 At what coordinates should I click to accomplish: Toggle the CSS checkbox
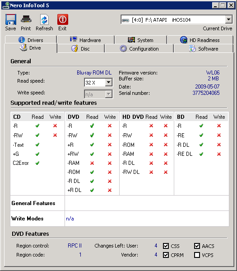pos(166,246)
